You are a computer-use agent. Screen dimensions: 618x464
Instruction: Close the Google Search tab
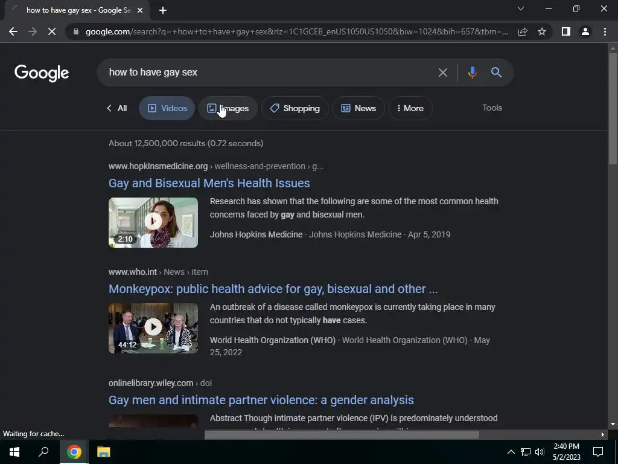click(x=140, y=11)
